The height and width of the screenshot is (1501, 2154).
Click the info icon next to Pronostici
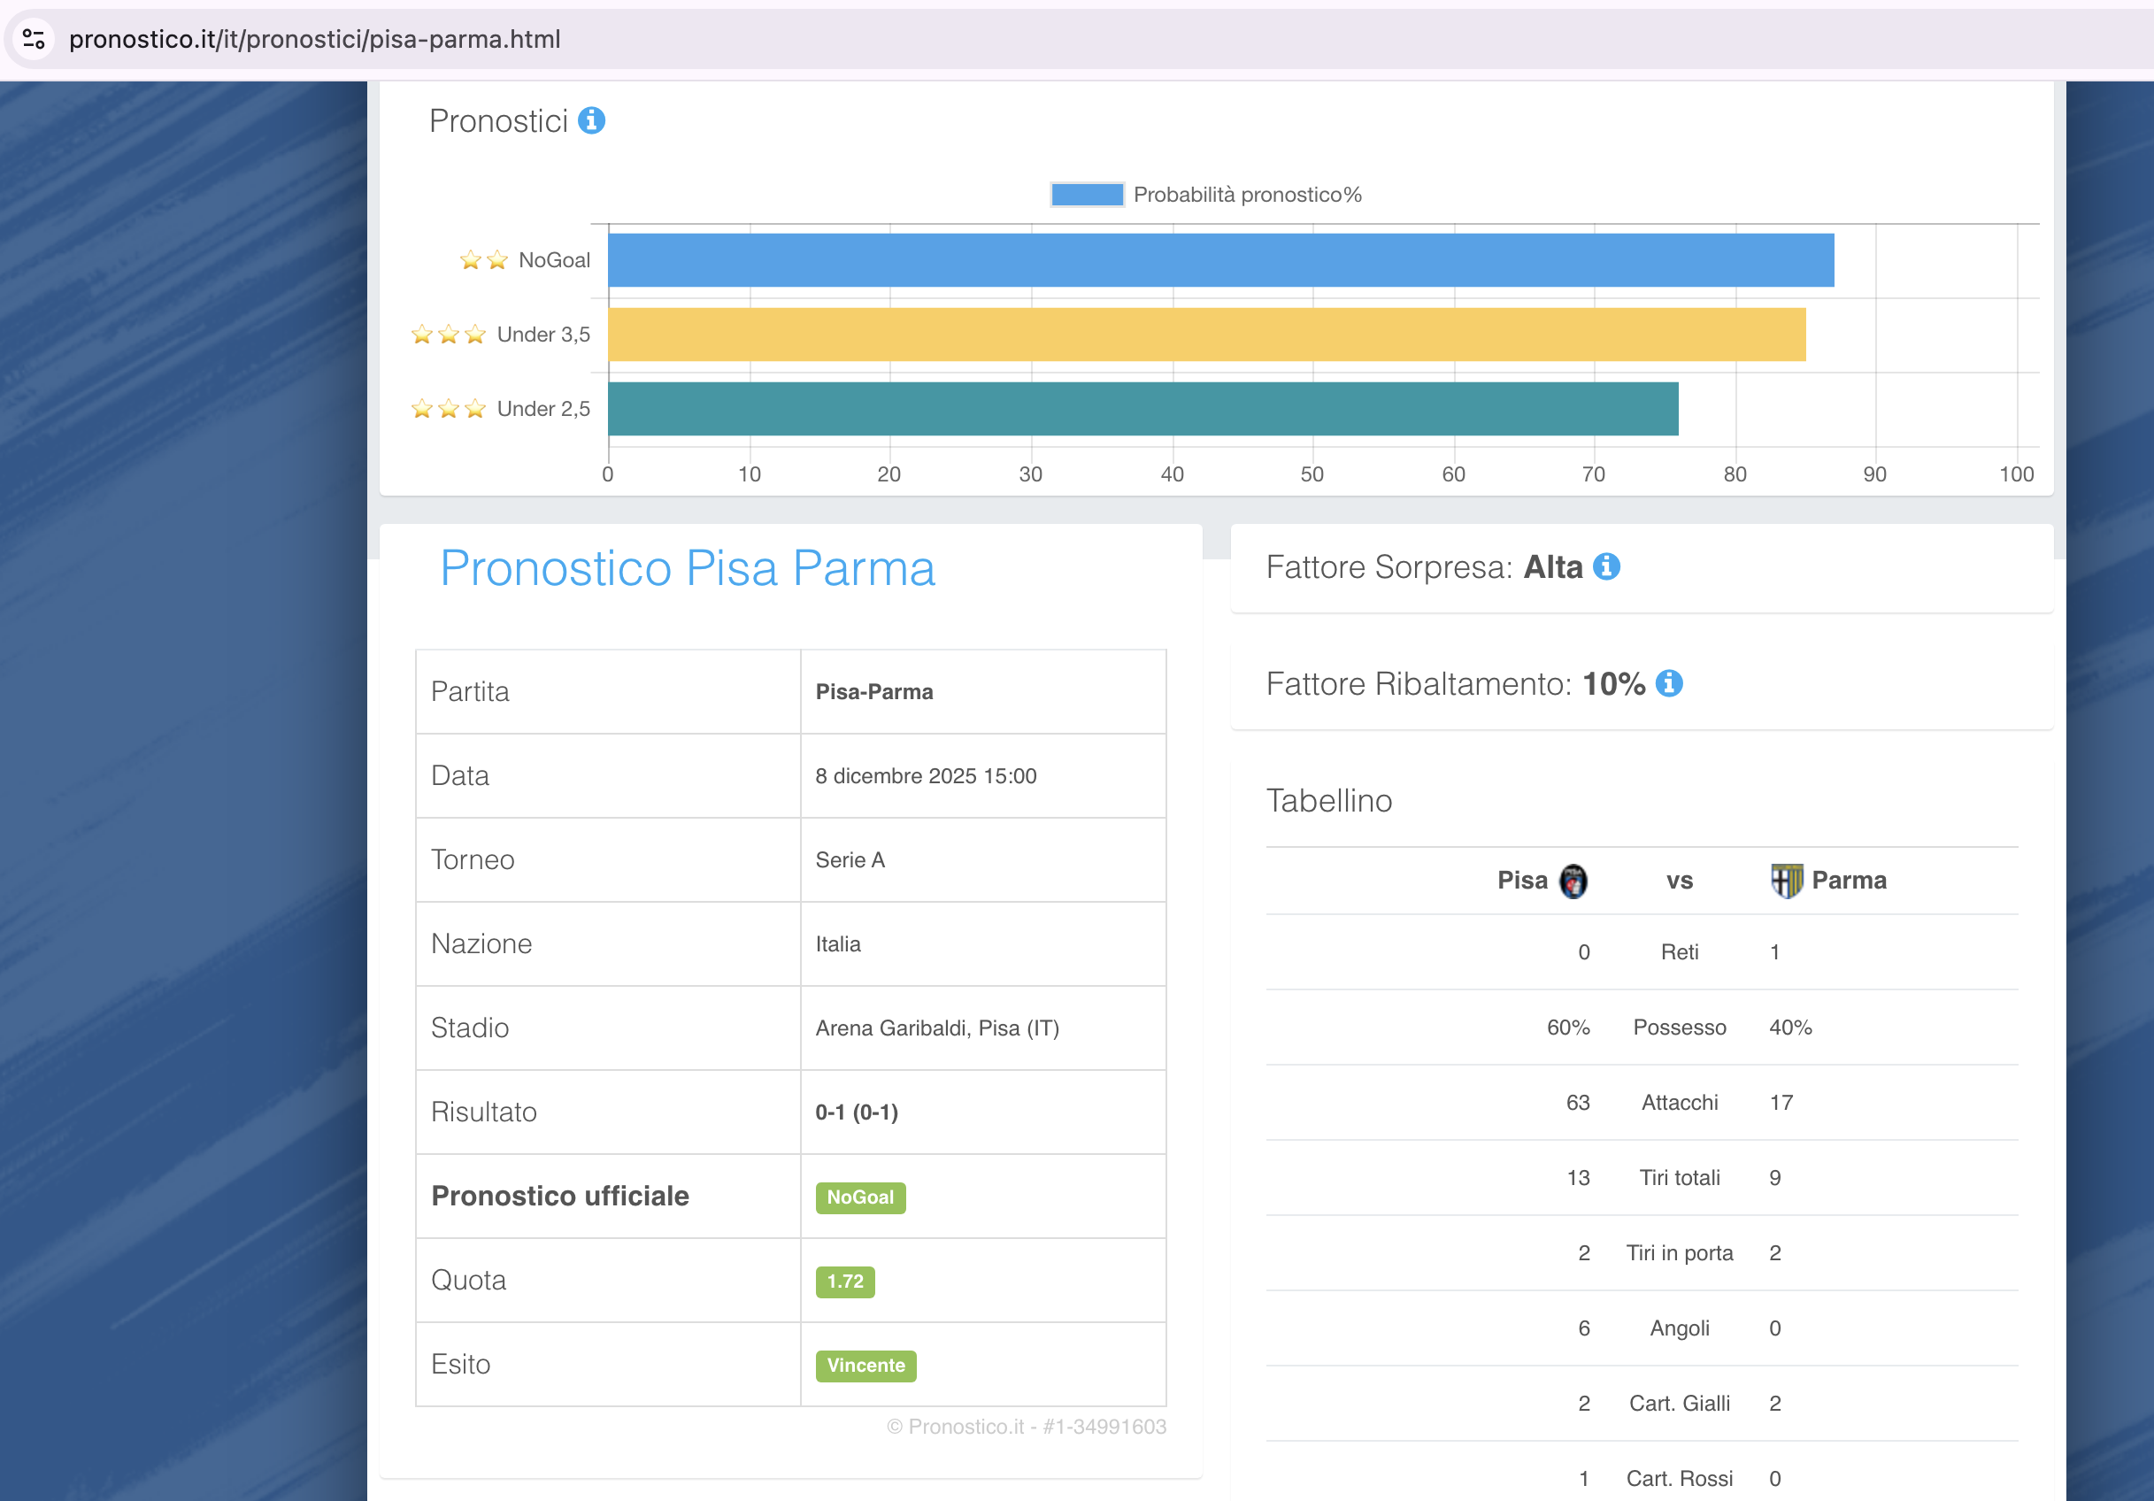(x=591, y=121)
